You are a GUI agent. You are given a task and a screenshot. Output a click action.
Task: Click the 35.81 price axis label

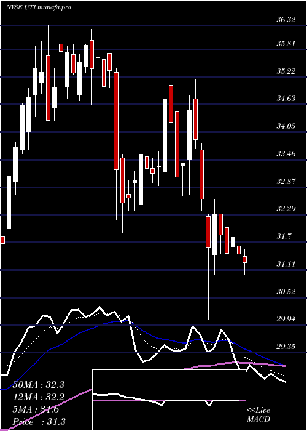click(x=286, y=44)
